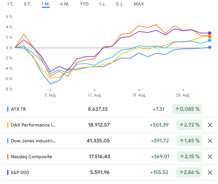Select the 1 M. time range tab
The image size is (218, 184).
pos(46,4)
